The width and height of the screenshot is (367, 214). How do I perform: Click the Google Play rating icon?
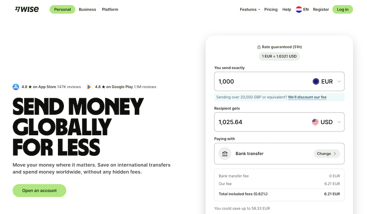click(x=89, y=87)
